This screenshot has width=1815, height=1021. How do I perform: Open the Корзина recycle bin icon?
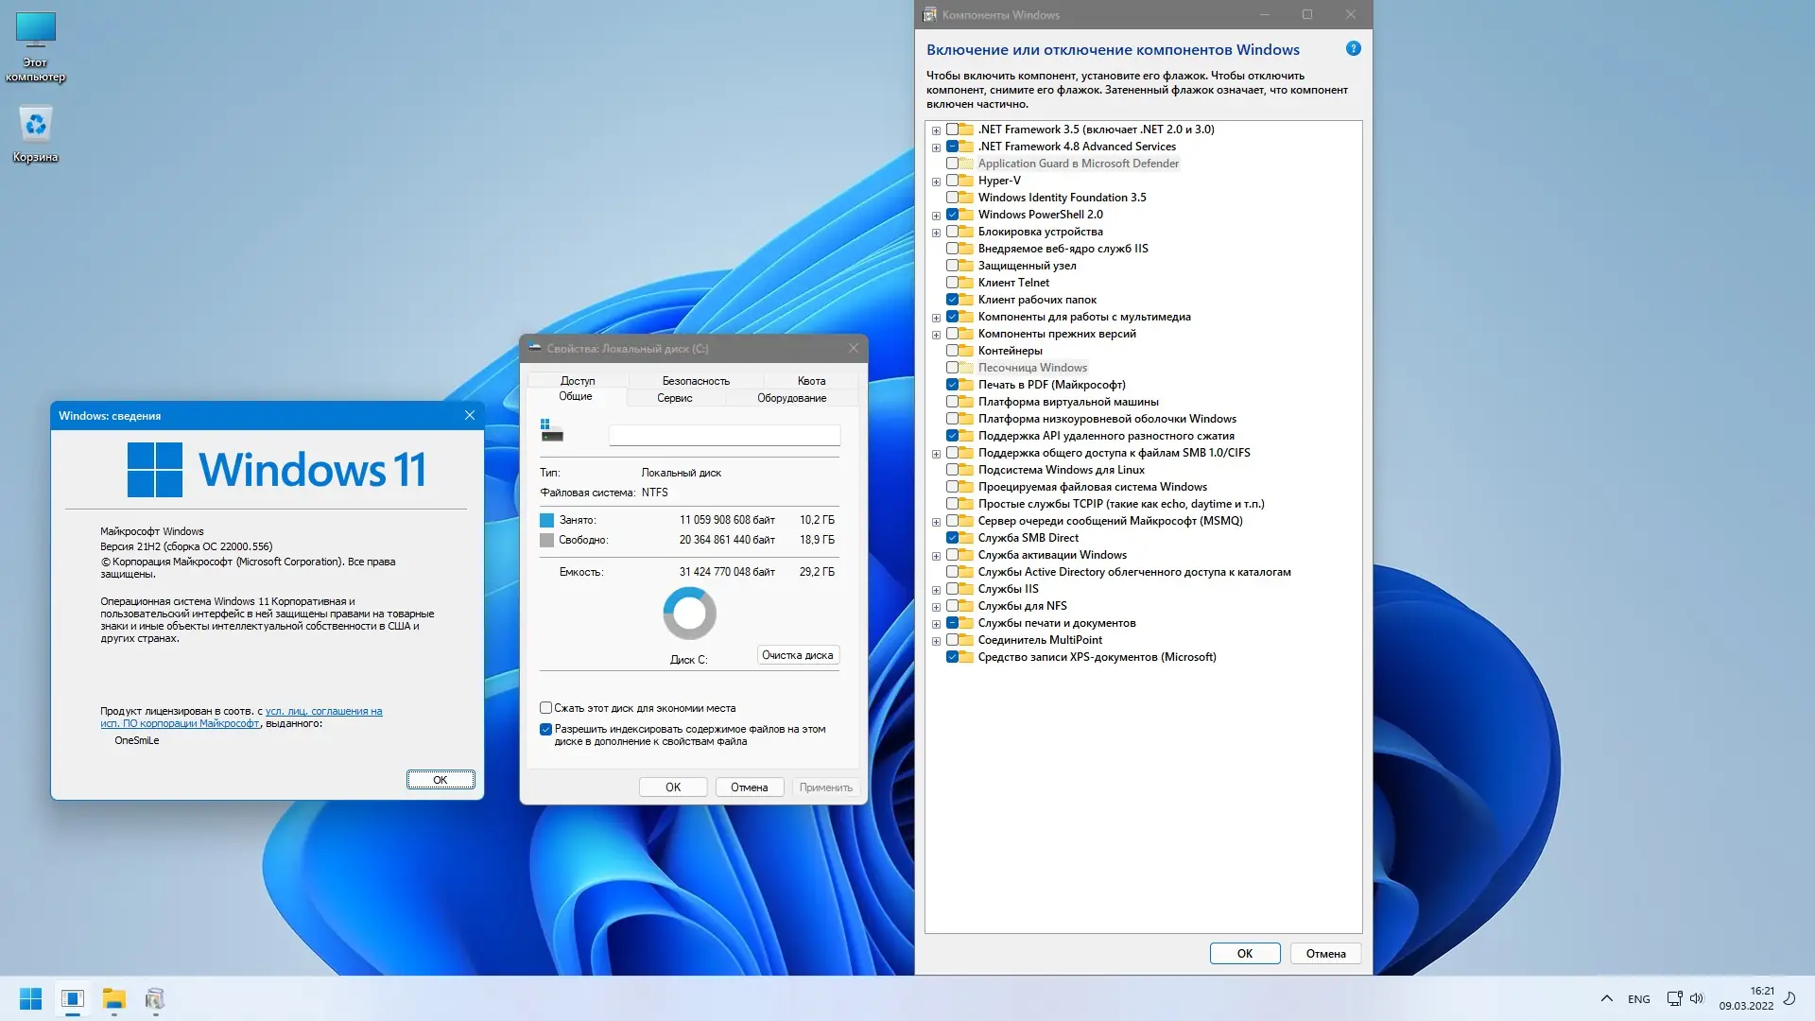[x=36, y=124]
